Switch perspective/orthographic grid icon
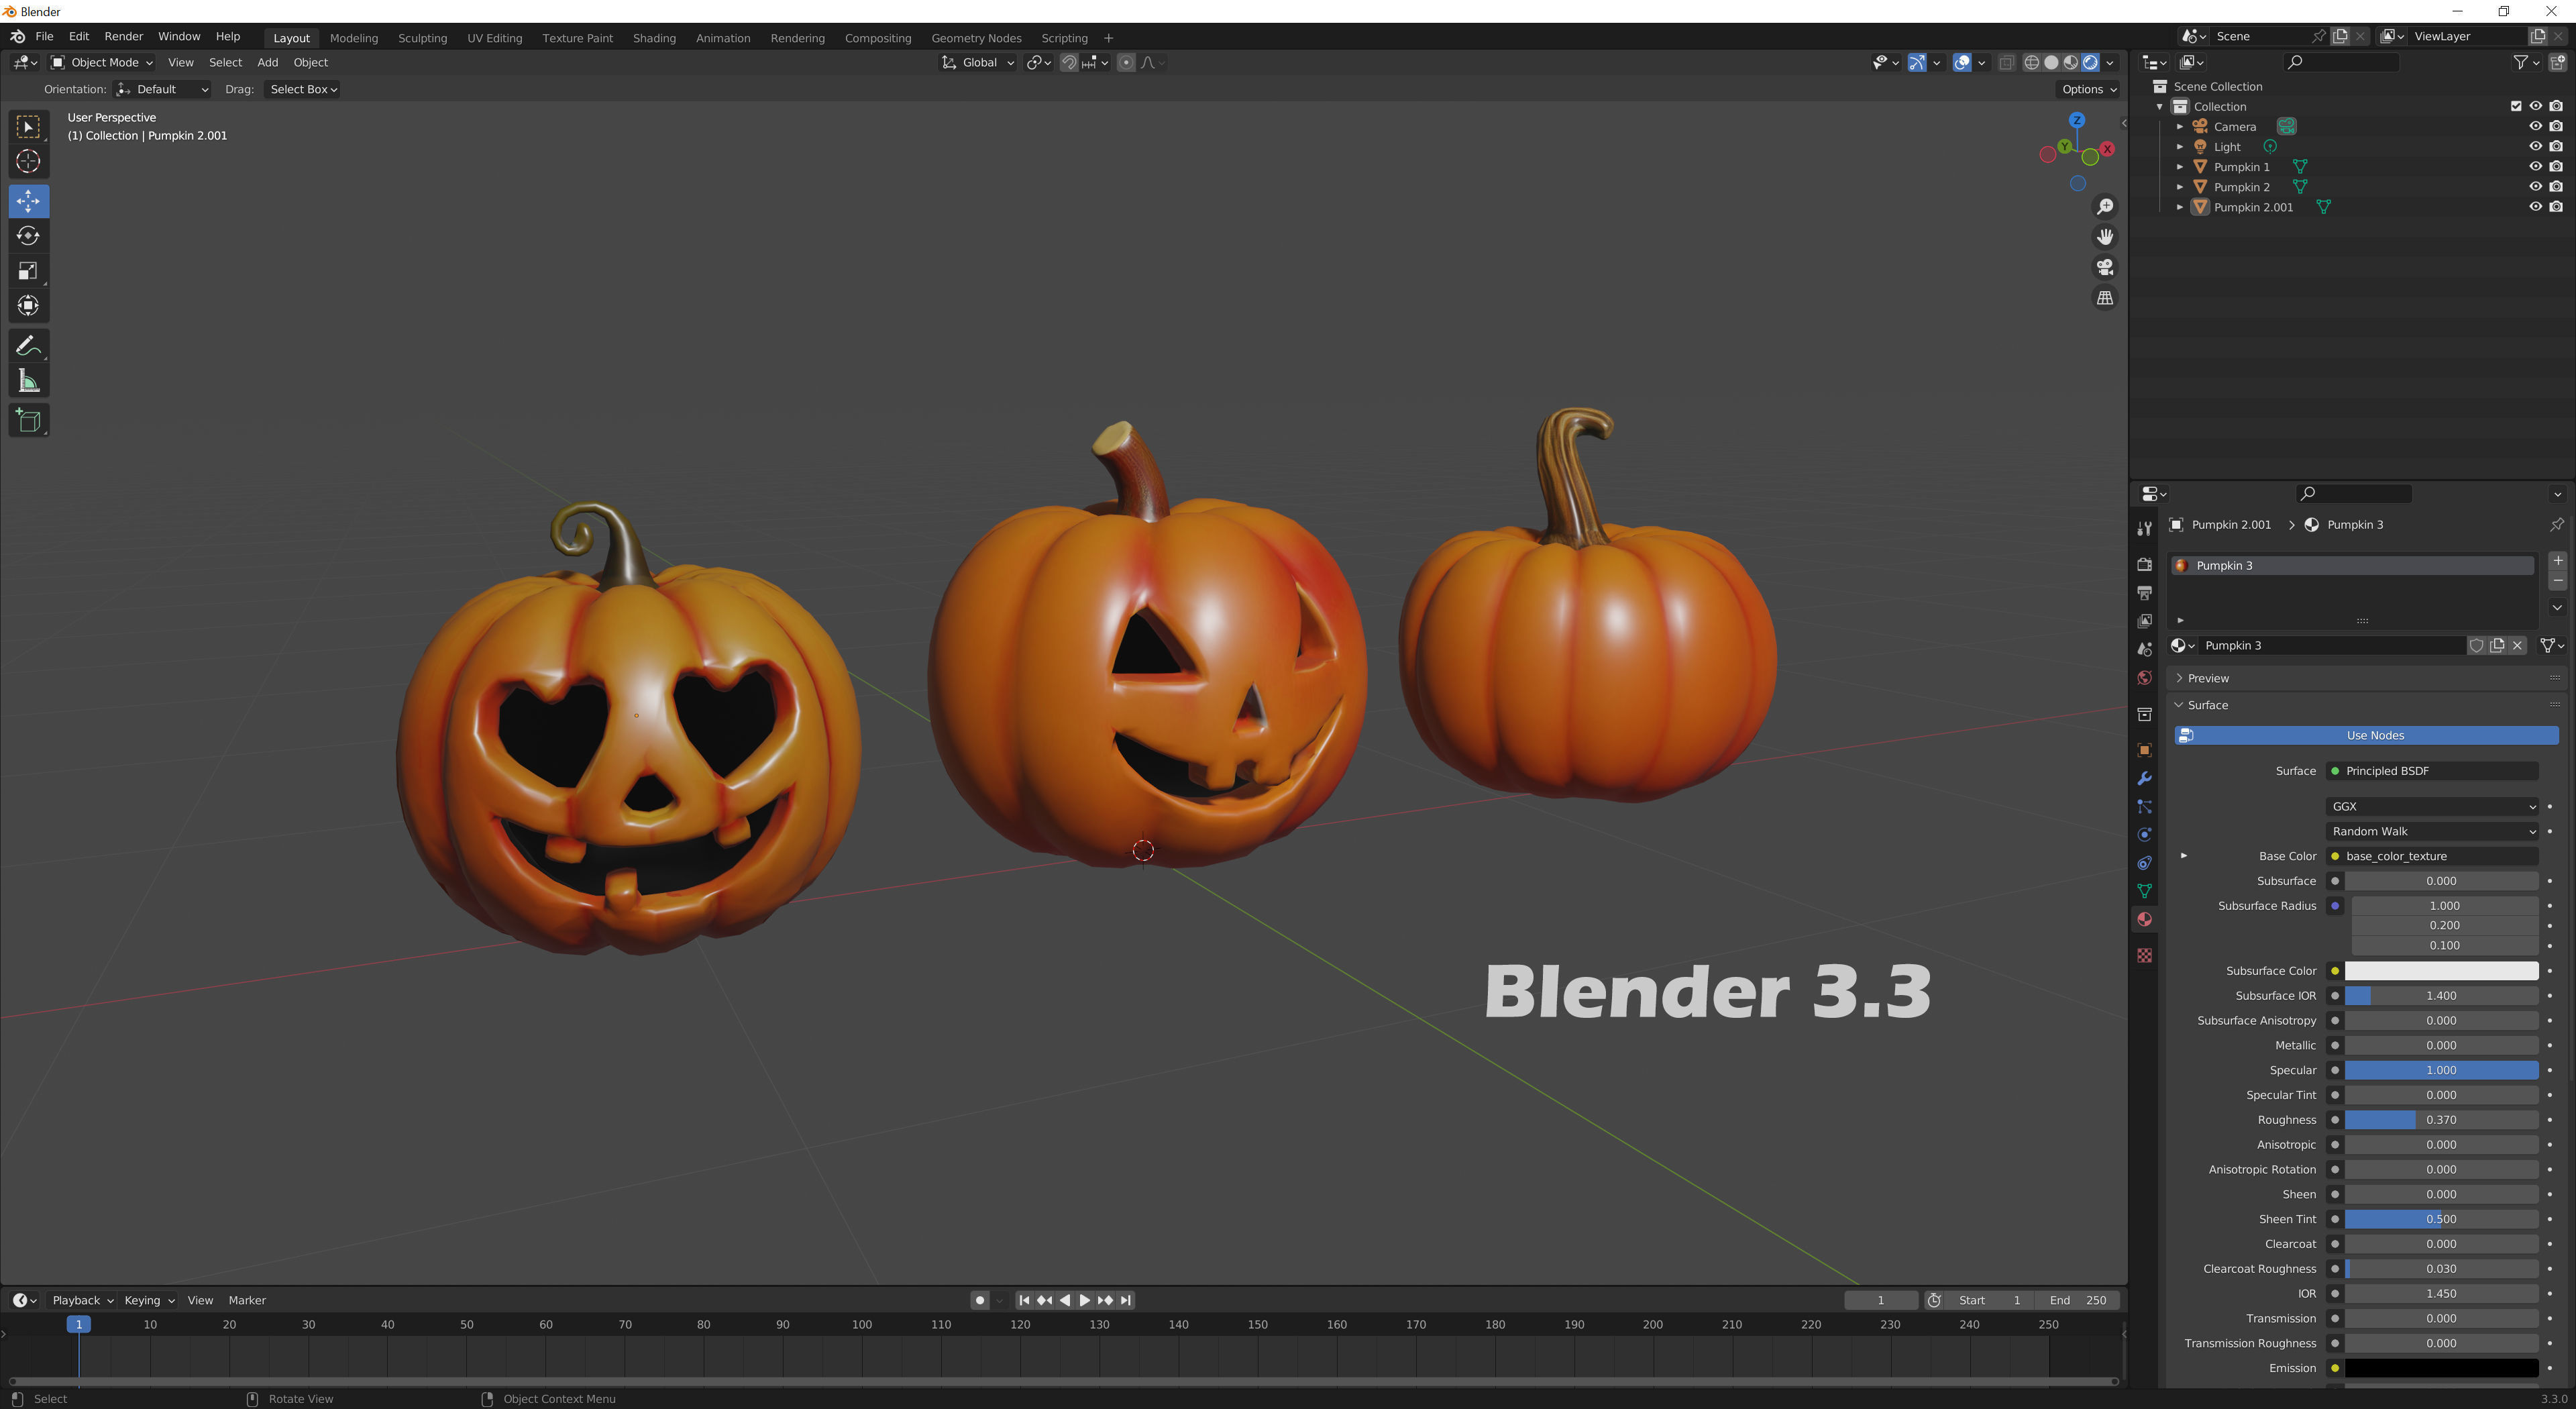The width and height of the screenshot is (2576, 1409). [2105, 298]
